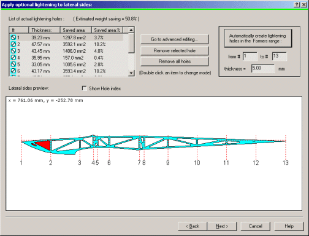Image resolution: width=309 pixels, height=236 pixels.
Task: Open Go to advanced editing
Action: pos(175,39)
